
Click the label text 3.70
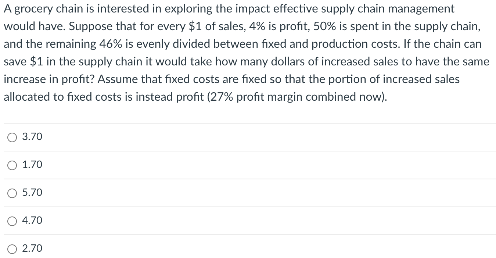click(32, 137)
